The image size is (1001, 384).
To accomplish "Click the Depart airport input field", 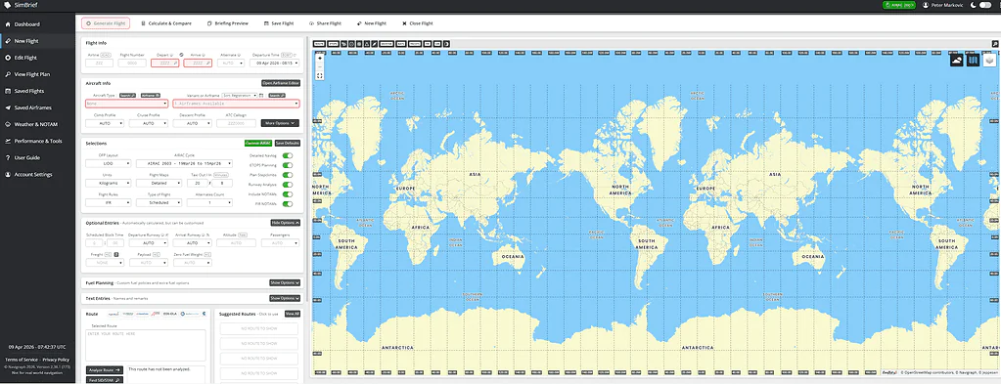I will (165, 64).
